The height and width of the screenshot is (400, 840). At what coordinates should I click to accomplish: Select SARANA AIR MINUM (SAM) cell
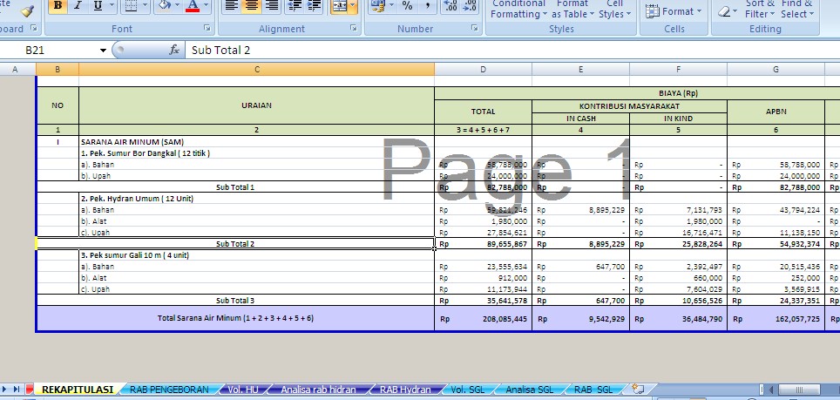coord(256,142)
